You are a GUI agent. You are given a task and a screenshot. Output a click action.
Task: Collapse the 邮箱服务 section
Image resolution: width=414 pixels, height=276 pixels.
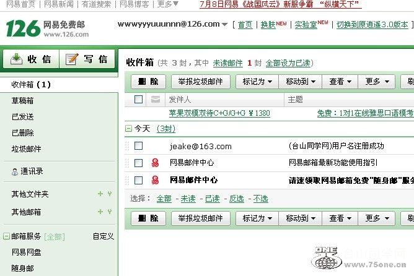click(x=6, y=236)
